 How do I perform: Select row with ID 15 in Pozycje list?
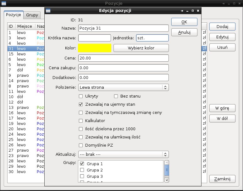click(x=26, y=54)
